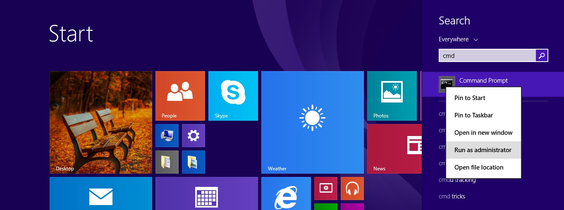Click the Command Prompt search result text
This screenshot has width=564, height=210.
(x=483, y=81)
